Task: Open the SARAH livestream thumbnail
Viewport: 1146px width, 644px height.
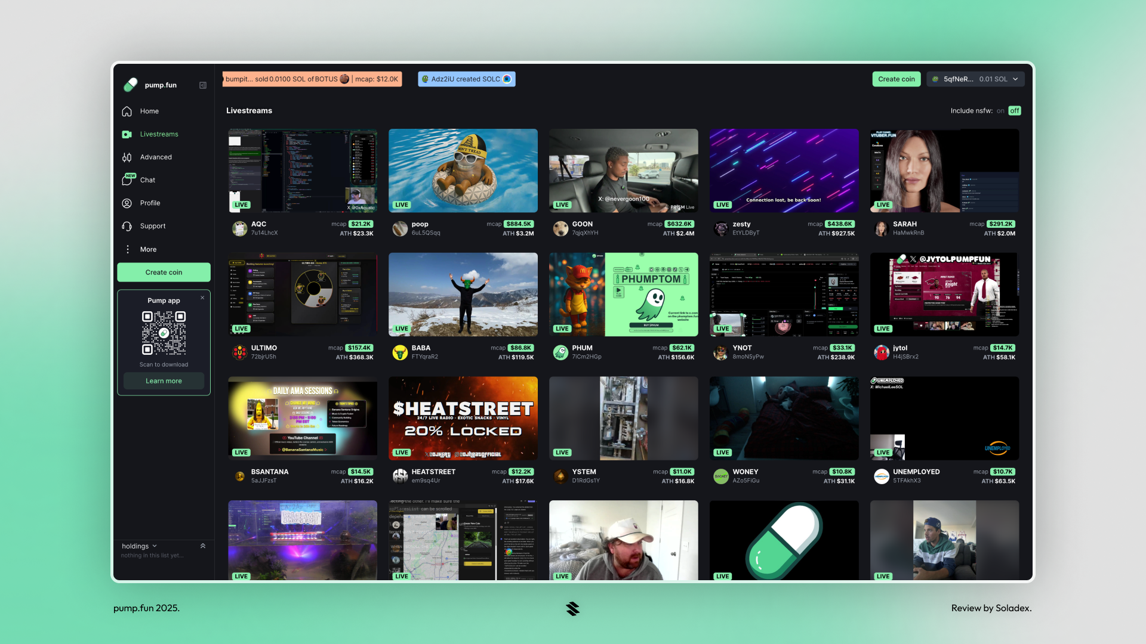Action: pyautogui.click(x=944, y=171)
